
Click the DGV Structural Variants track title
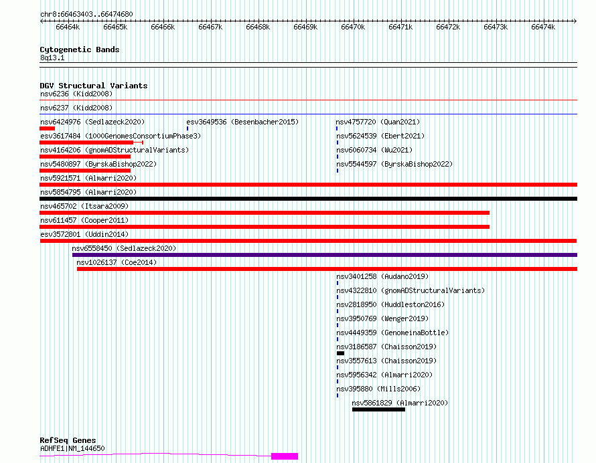pyautogui.click(x=94, y=86)
